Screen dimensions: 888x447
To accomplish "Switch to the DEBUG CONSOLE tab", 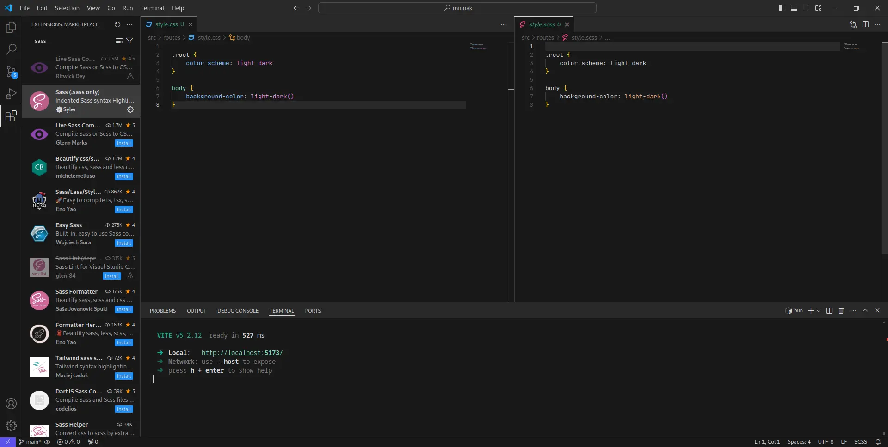I will pyautogui.click(x=238, y=311).
